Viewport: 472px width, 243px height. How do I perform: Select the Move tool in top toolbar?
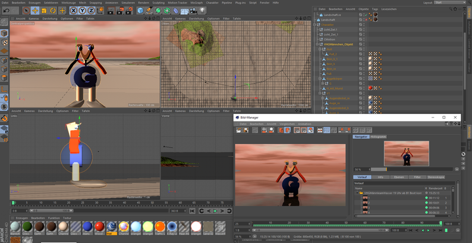pyautogui.click(x=35, y=11)
